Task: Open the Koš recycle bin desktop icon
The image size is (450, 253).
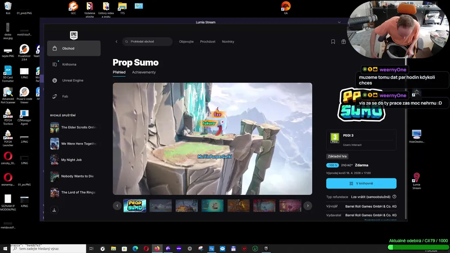Action: (x=8, y=8)
